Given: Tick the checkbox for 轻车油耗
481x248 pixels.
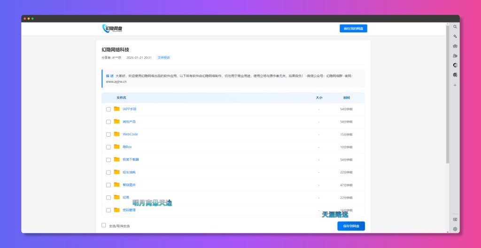Looking at the screenshot, I should click(x=109, y=172).
